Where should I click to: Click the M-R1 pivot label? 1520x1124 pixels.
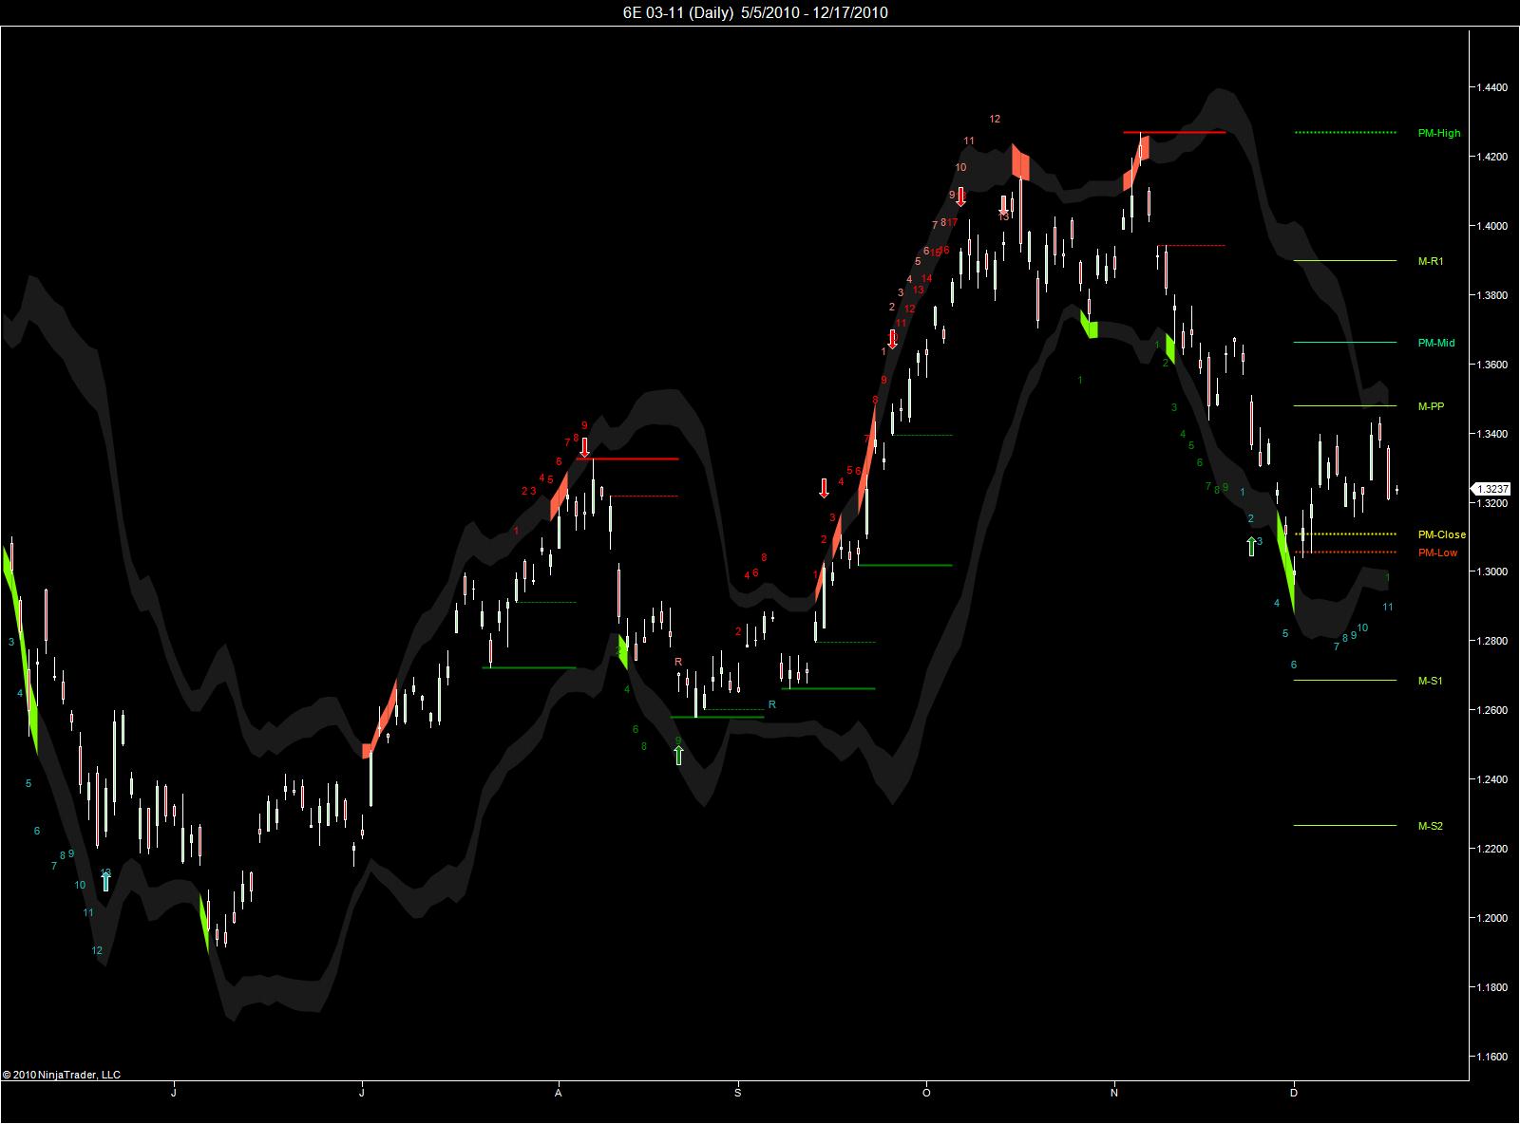click(1431, 261)
